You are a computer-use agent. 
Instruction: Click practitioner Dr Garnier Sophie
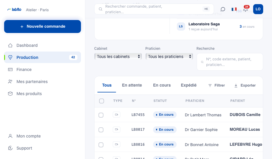coord(201,130)
